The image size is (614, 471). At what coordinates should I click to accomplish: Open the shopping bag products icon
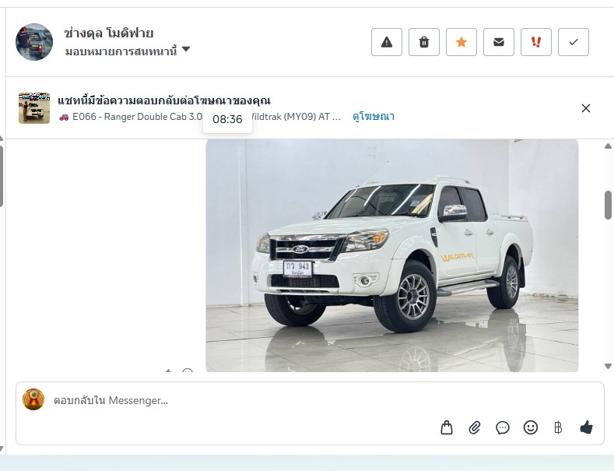pyautogui.click(x=447, y=427)
